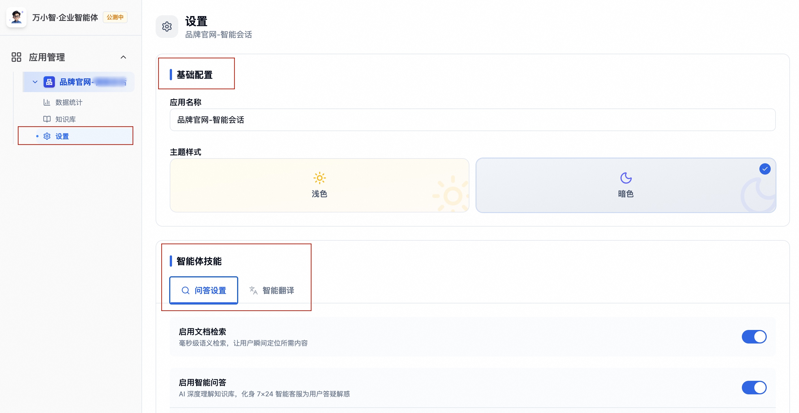Click the 应用管理 grid icon
This screenshot has width=799, height=413.
pyautogui.click(x=16, y=57)
